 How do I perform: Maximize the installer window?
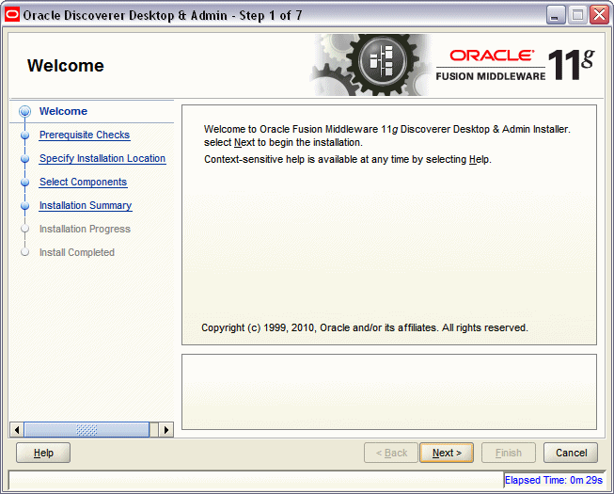(x=577, y=15)
